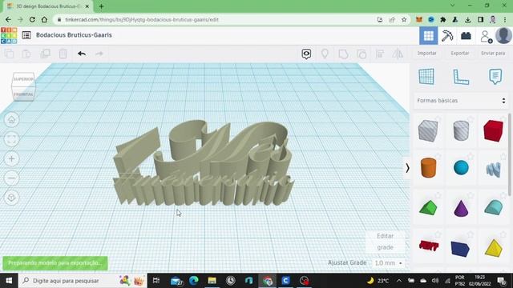The image size is (513, 288).
Task: Pick the yellow pyramid shape
Action: coord(494,248)
